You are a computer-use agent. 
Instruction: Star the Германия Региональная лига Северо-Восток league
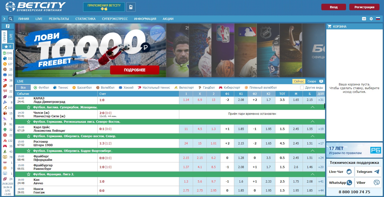coord(28,122)
